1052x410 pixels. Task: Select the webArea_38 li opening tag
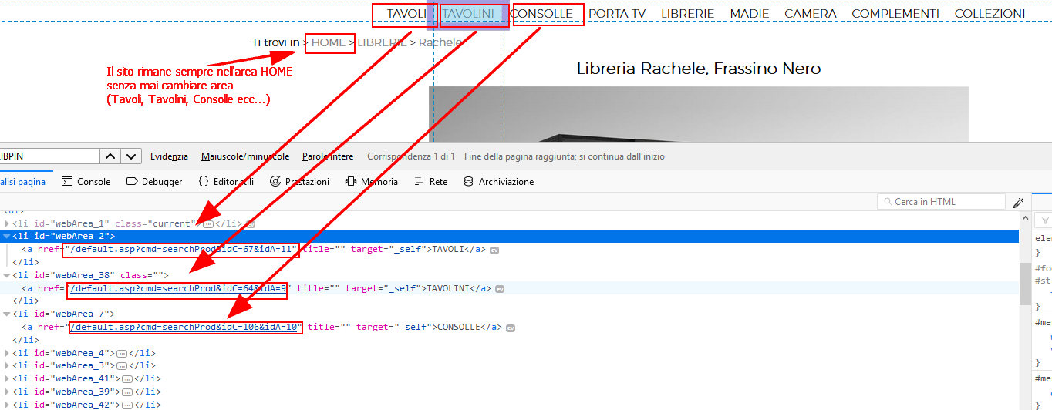click(x=90, y=275)
